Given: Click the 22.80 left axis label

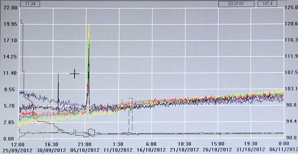Looking at the screenshot, I should pos(9,7).
